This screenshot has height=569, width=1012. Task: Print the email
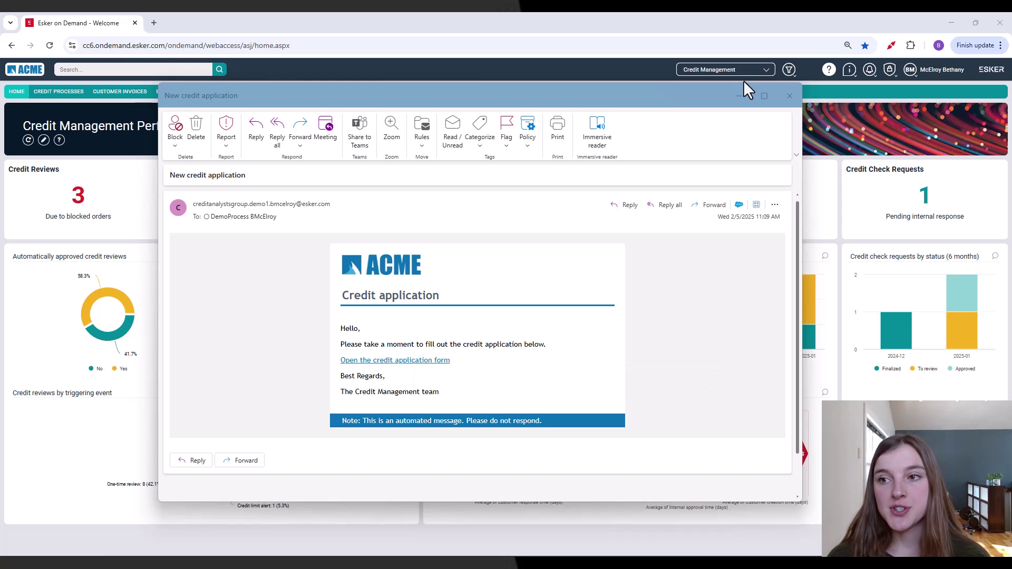point(557,129)
